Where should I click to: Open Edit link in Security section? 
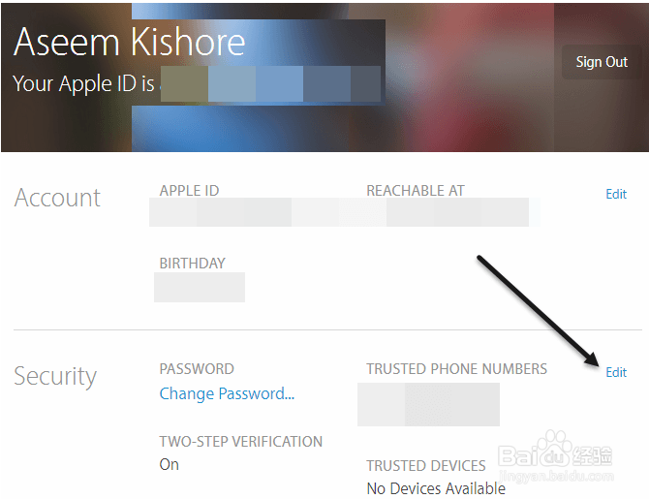[x=616, y=372]
